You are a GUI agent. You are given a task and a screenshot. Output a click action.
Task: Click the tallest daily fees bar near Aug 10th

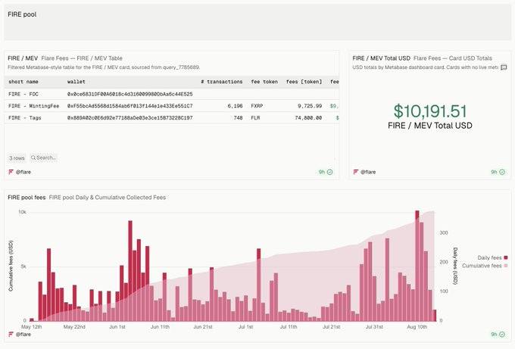(417, 266)
